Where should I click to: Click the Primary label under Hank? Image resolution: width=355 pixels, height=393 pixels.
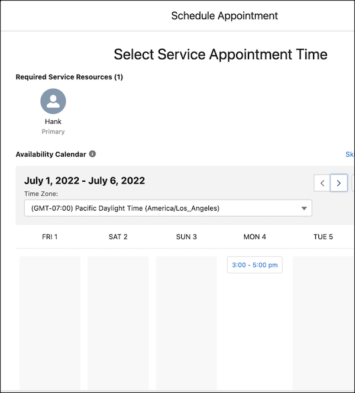(53, 131)
